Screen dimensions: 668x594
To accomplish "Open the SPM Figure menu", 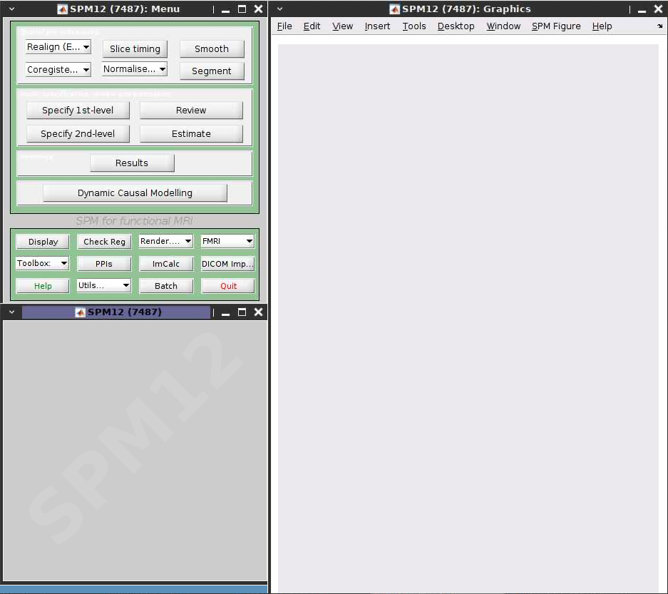I will click(x=556, y=26).
